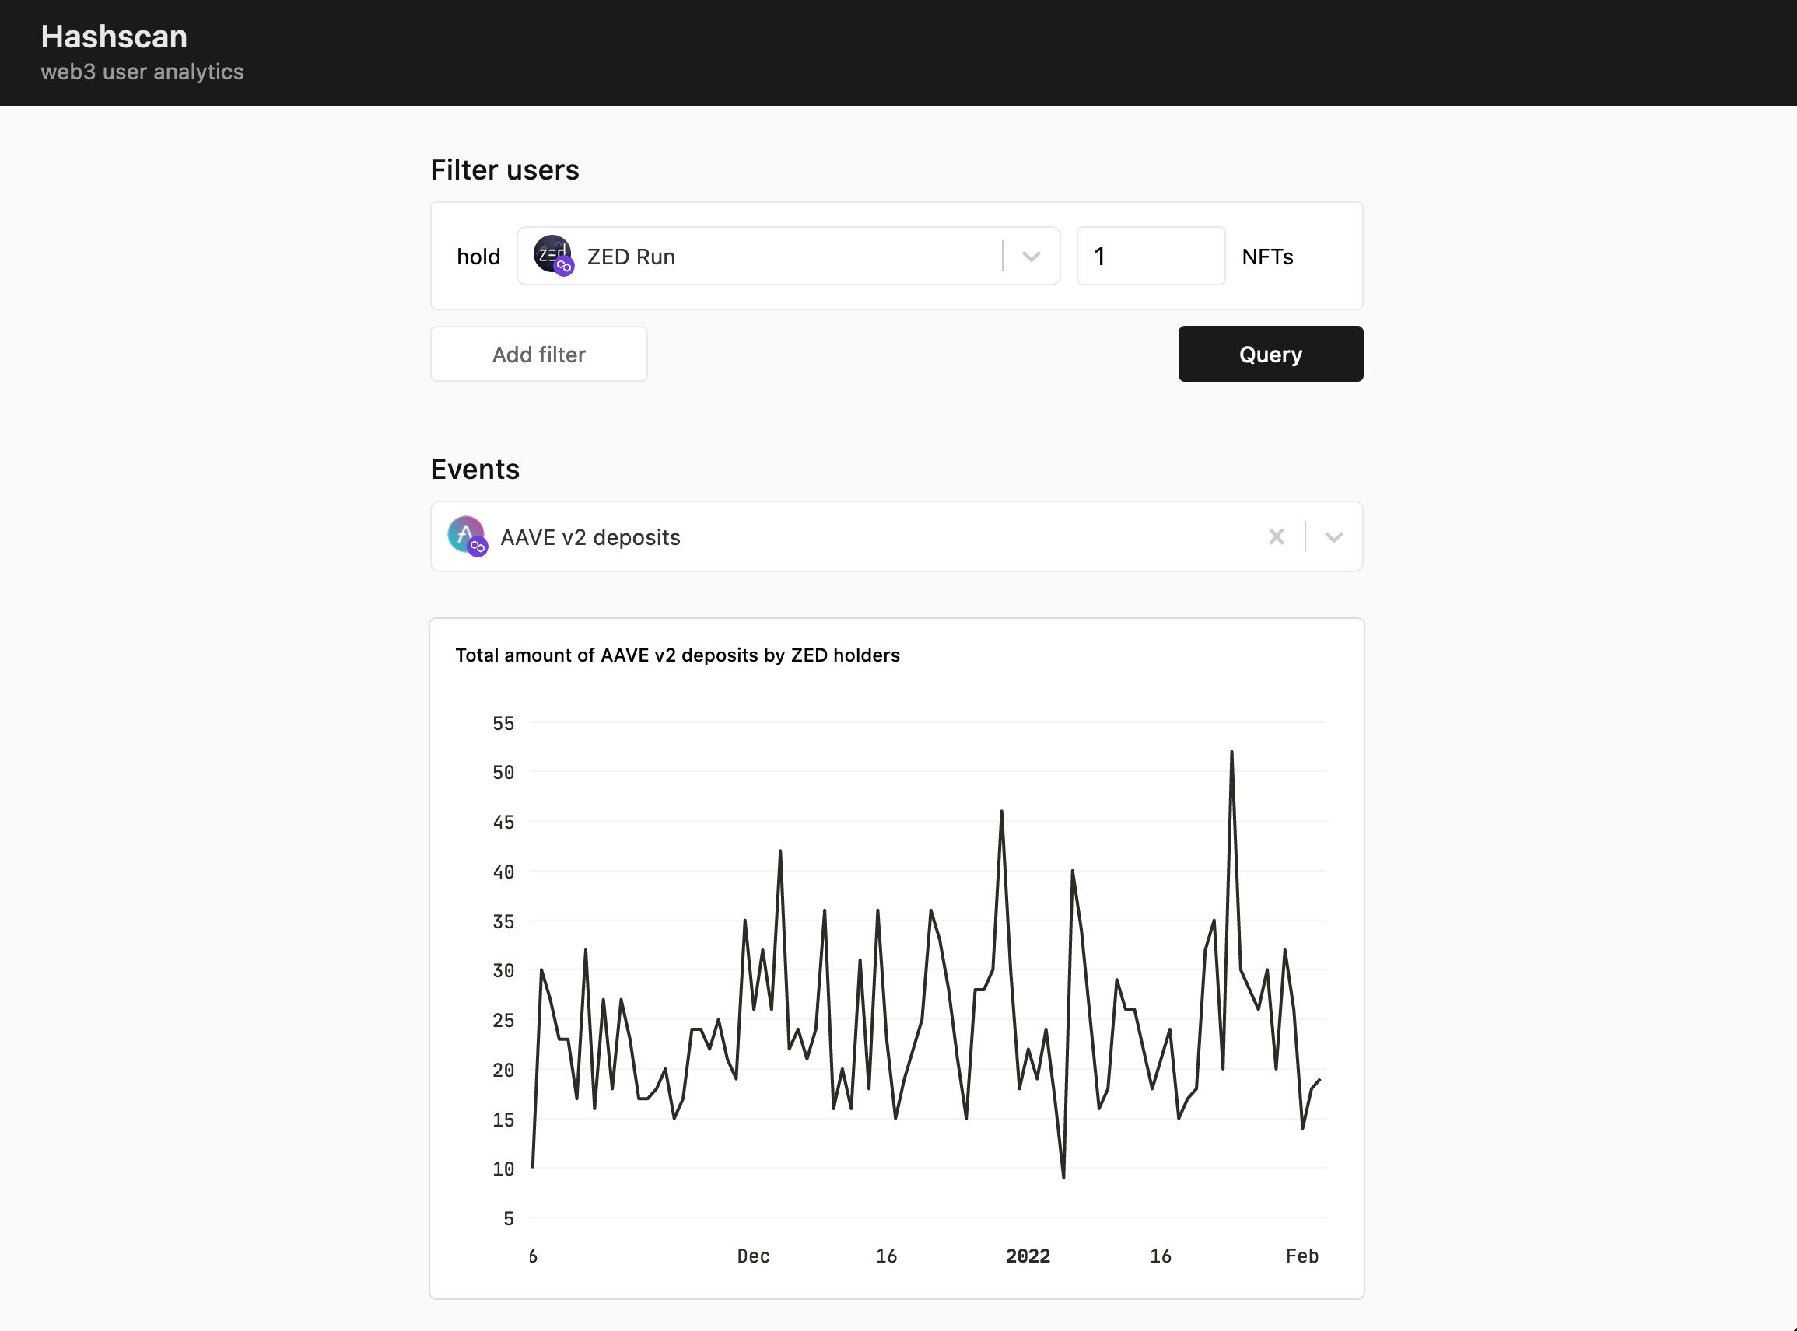
Task: Click the y-axis label 25
Action: [503, 1021]
